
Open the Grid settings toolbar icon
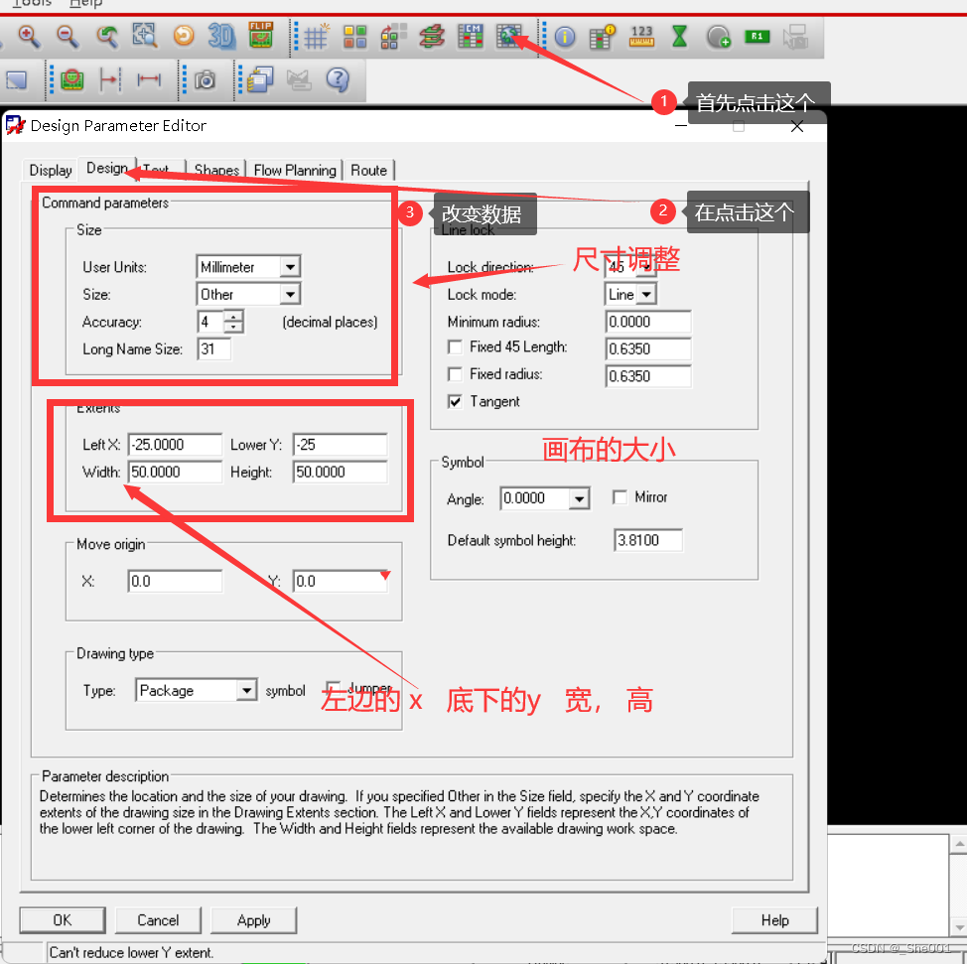click(x=316, y=38)
